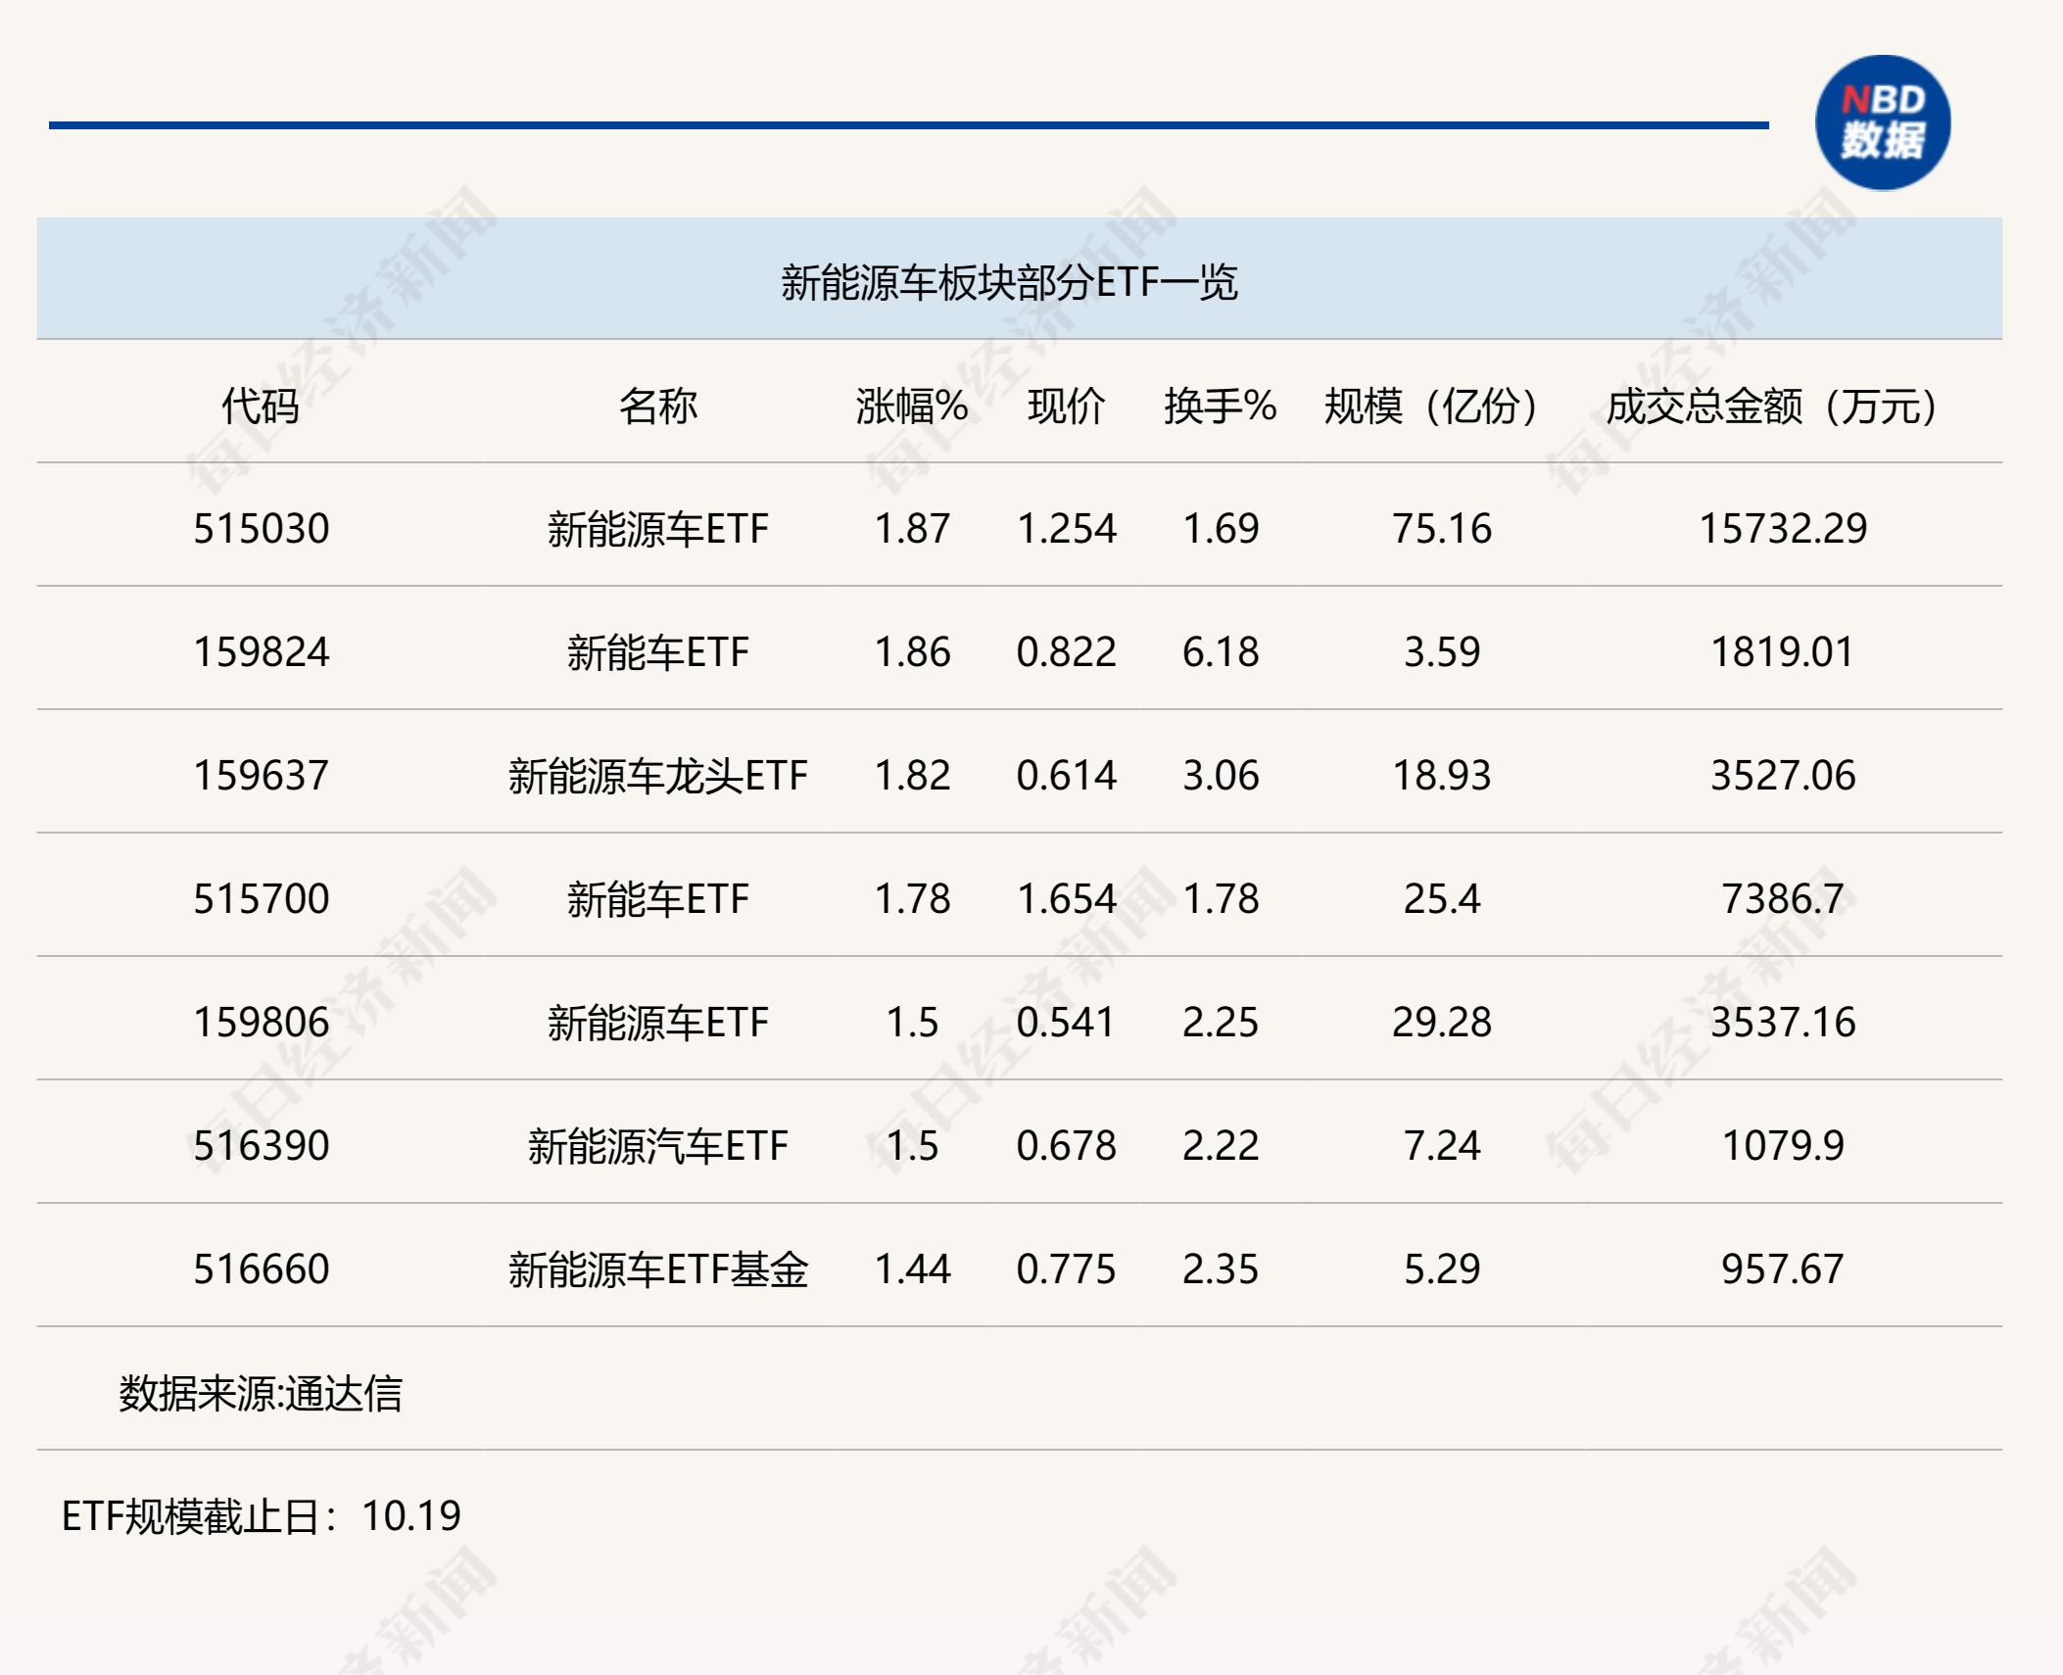This screenshot has height=1675, width=2063.
Task: Select the price 0.822
Action: 1067,652
